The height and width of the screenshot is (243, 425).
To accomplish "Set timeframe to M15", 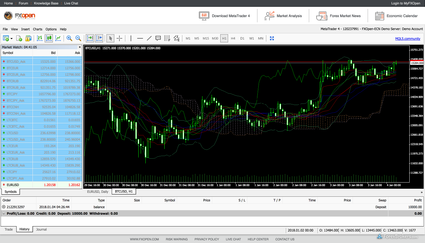I will (x=206, y=38).
